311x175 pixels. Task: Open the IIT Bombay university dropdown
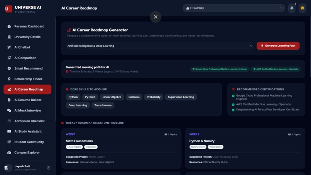tap(234, 8)
